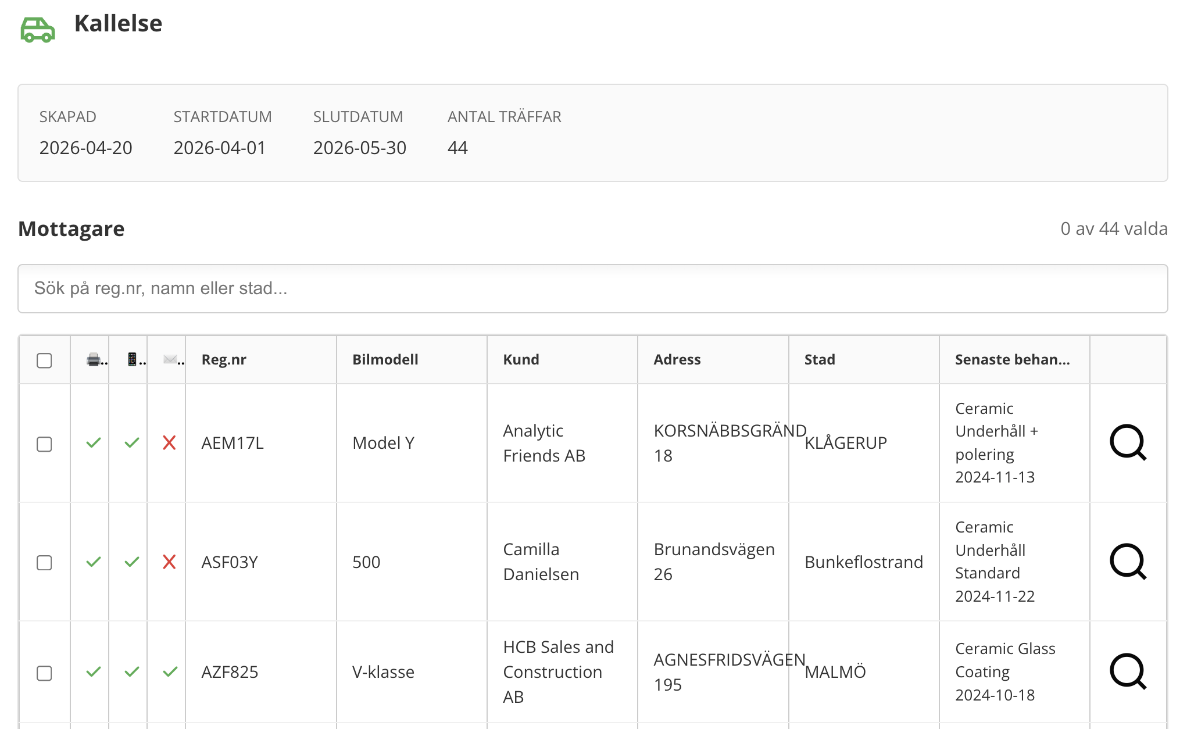Focus the reg.nr, namn eller stad search field

tap(592, 288)
